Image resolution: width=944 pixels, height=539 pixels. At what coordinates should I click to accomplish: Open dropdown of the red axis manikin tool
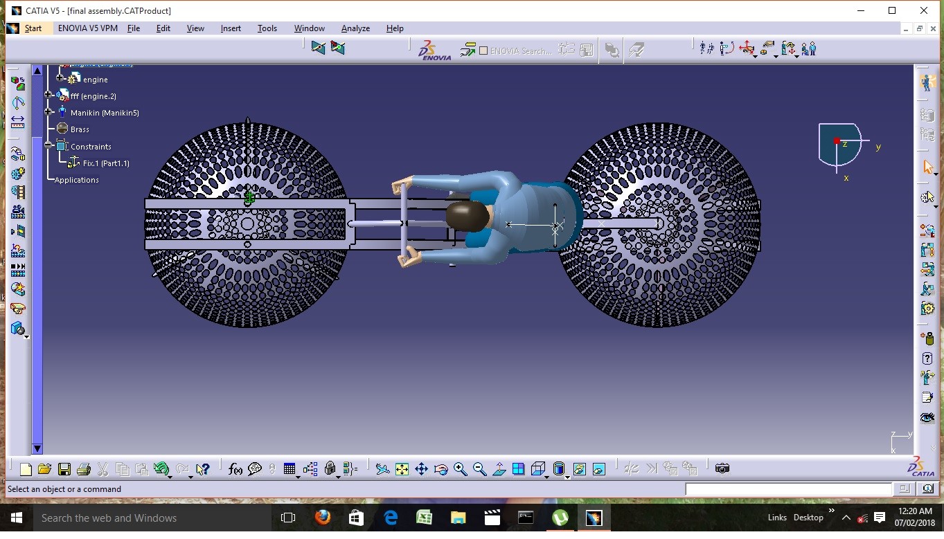(755, 56)
